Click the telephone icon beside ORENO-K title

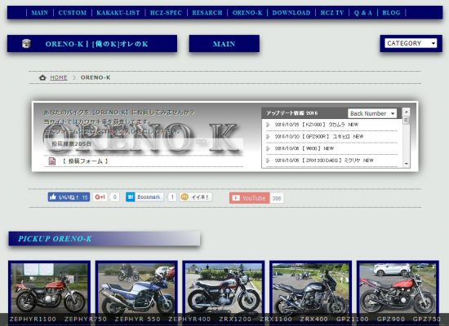point(26,43)
